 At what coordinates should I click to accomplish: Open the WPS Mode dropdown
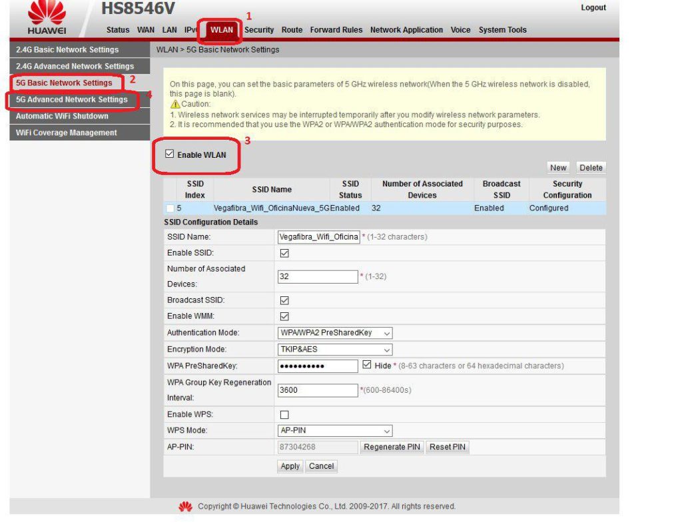point(335,431)
